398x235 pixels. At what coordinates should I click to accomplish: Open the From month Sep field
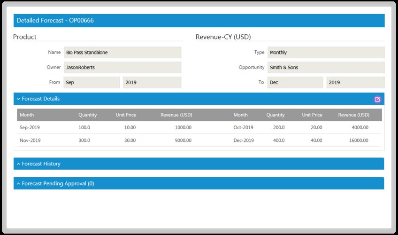coord(92,82)
